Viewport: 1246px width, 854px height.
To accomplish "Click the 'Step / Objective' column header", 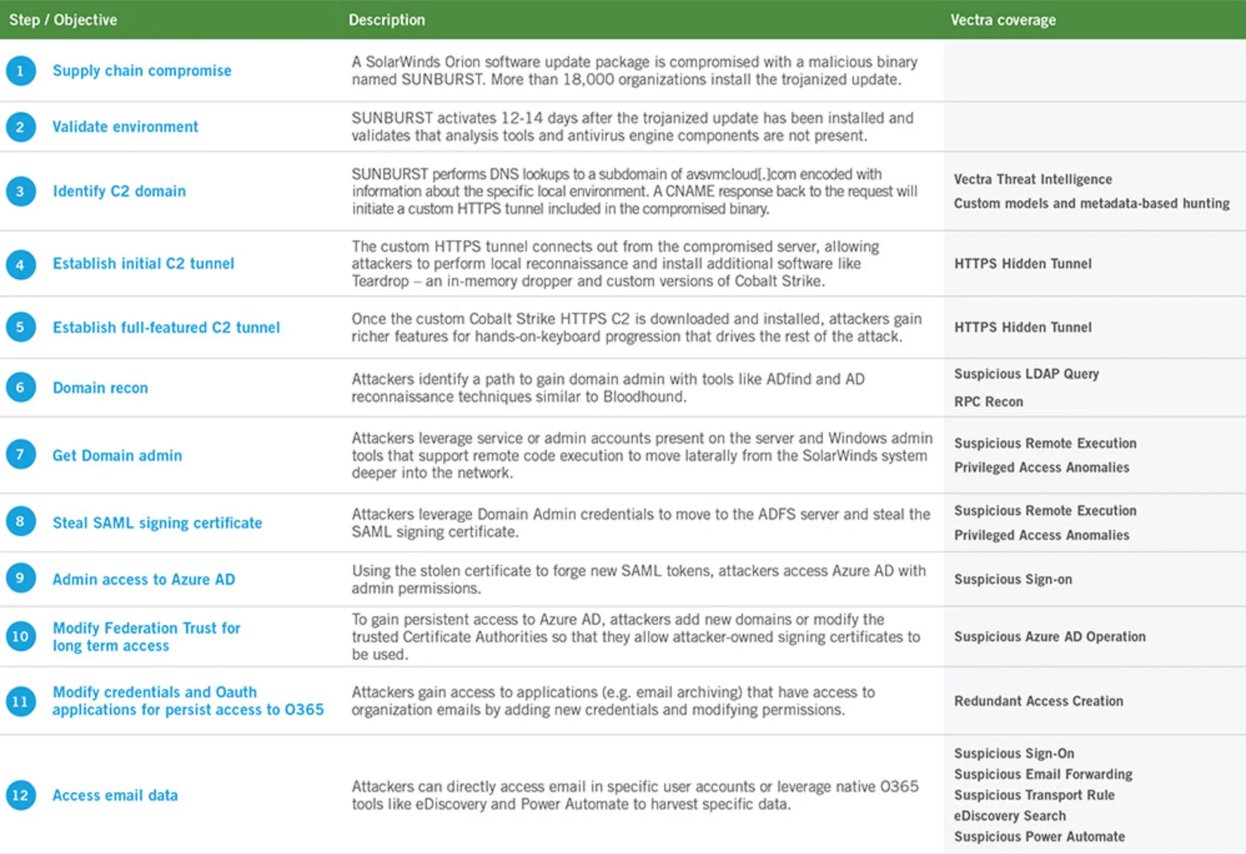I will (x=63, y=20).
